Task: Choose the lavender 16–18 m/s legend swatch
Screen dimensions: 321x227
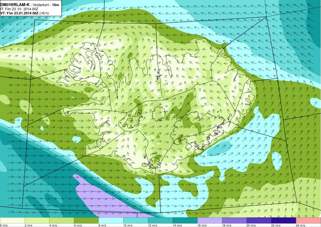Action: click(x=210, y=221)
